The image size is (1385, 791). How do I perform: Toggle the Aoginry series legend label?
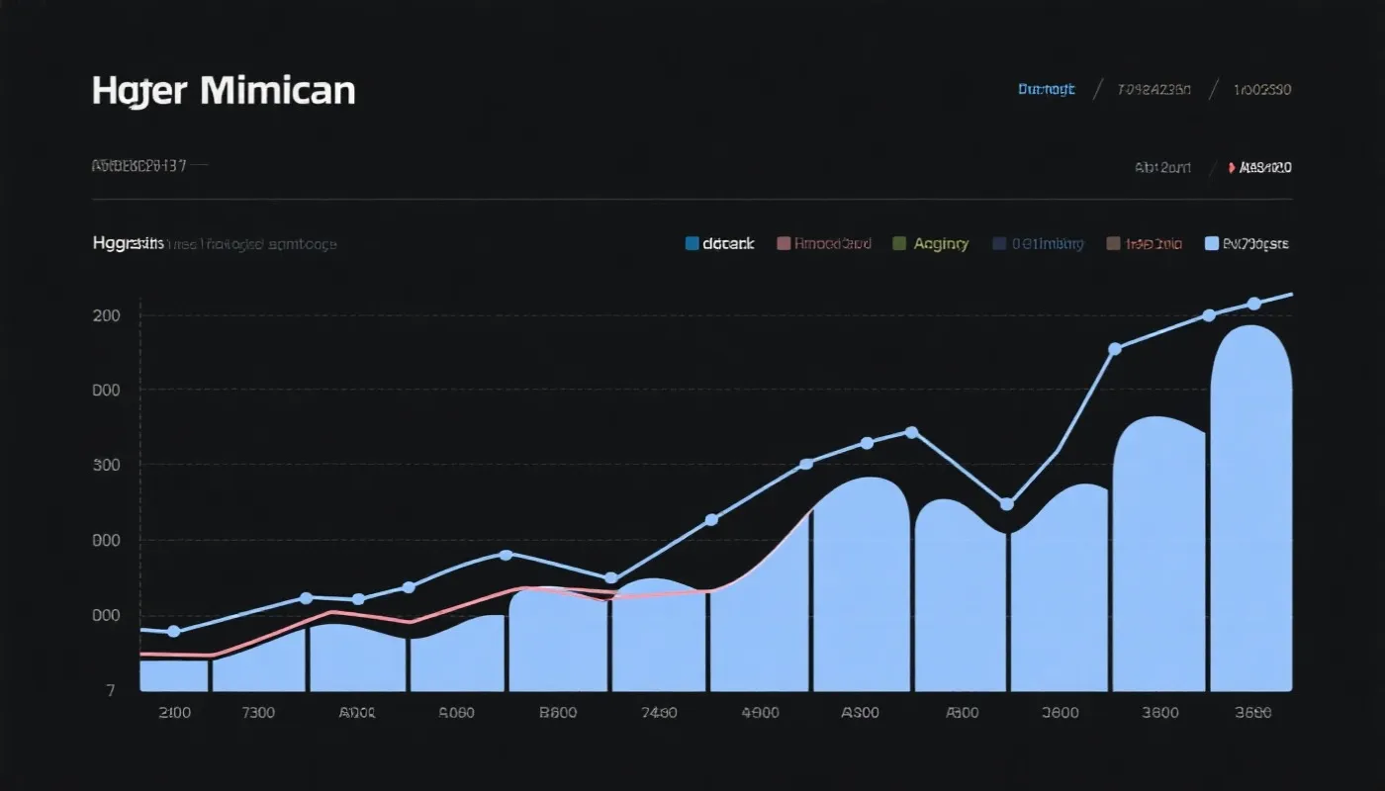[941, 243]
